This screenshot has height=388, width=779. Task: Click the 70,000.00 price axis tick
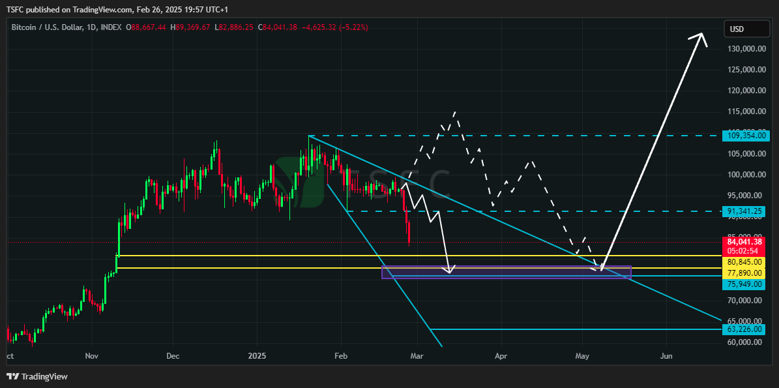pyautogui.click(x=744, y=300)
